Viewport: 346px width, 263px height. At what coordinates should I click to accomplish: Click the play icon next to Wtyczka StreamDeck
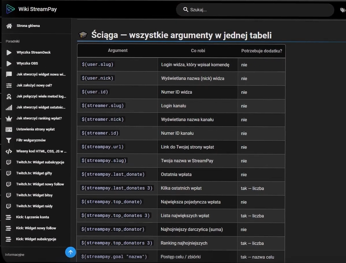9,52
